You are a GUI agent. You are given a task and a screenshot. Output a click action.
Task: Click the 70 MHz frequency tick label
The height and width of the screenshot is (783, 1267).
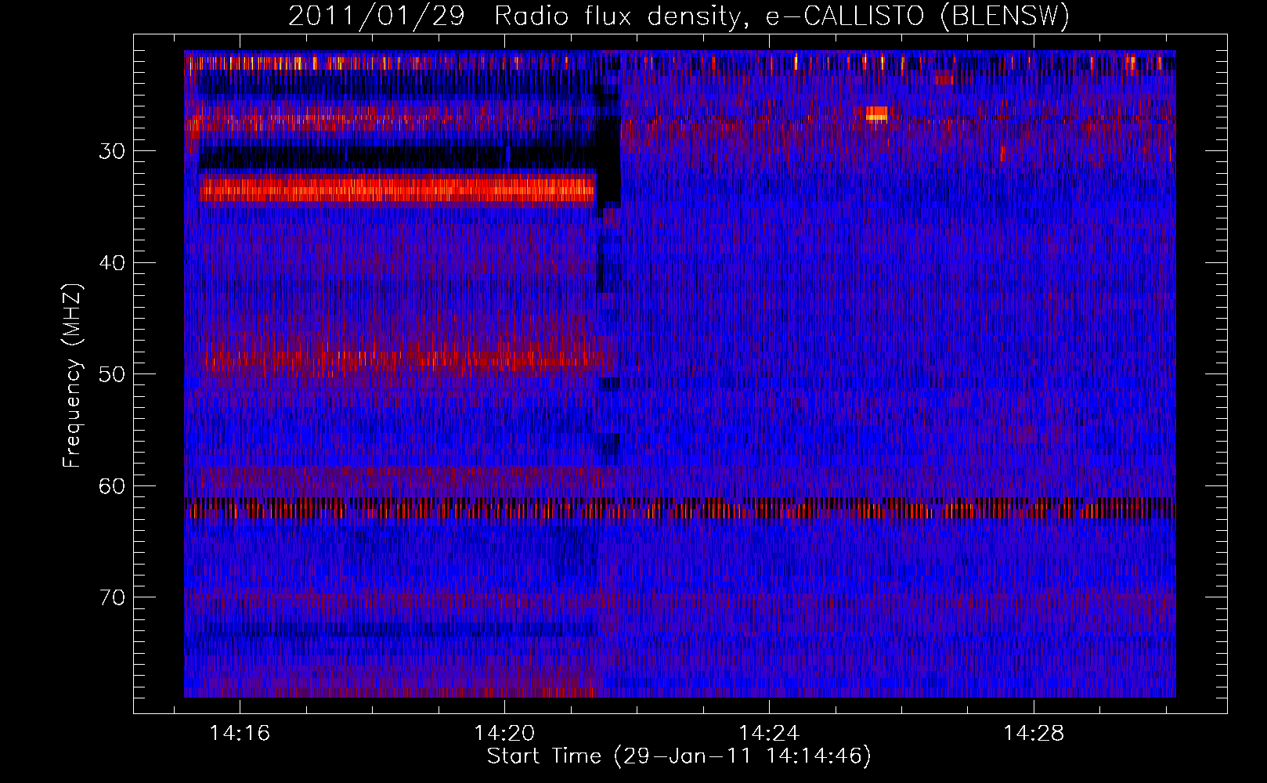point(112,597)
